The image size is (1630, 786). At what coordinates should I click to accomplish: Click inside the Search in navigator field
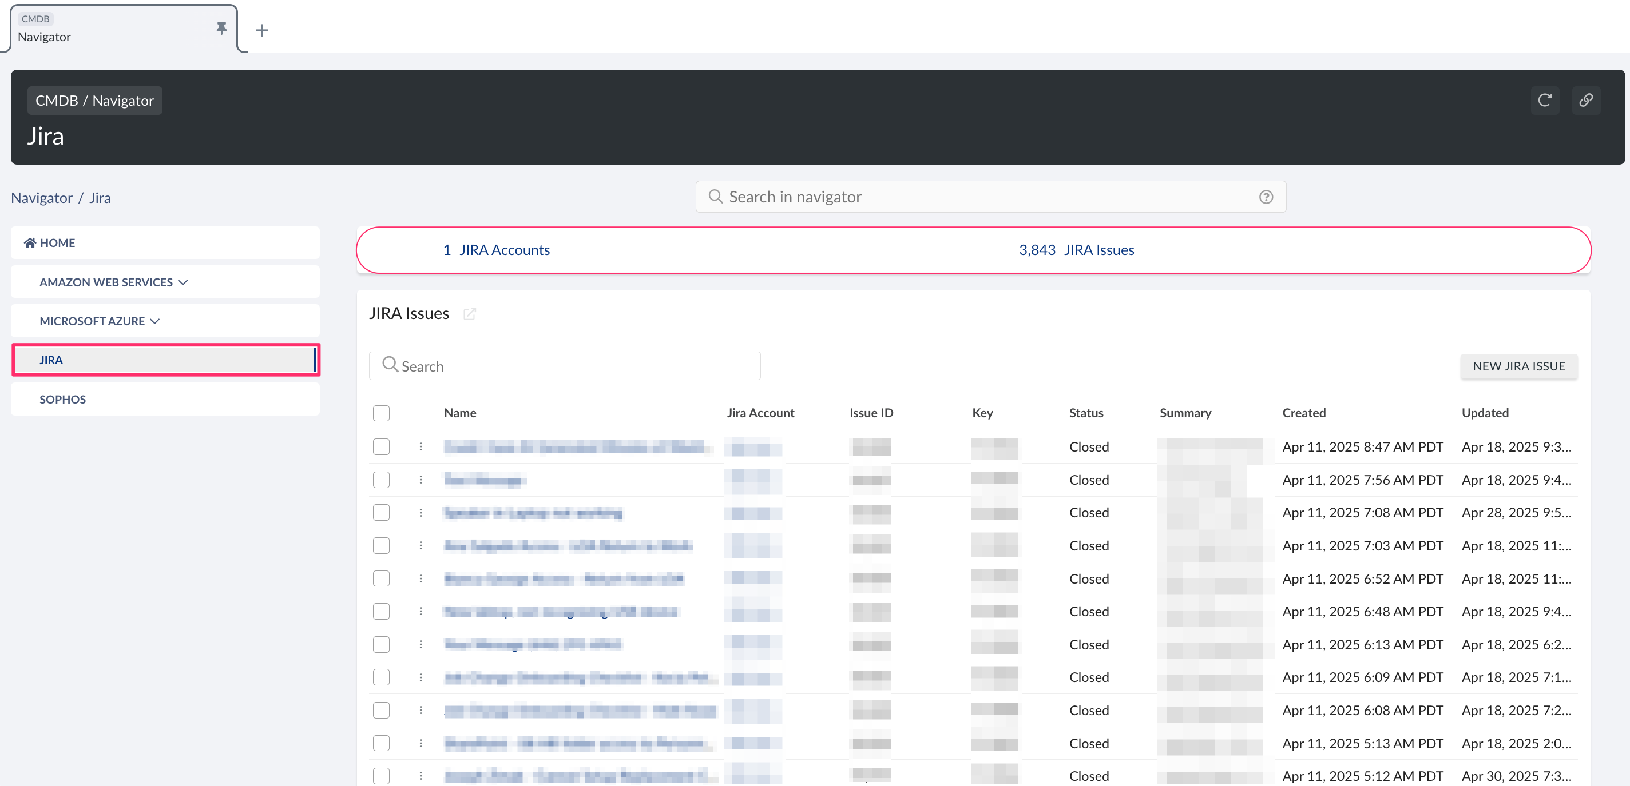coord(949,197)
